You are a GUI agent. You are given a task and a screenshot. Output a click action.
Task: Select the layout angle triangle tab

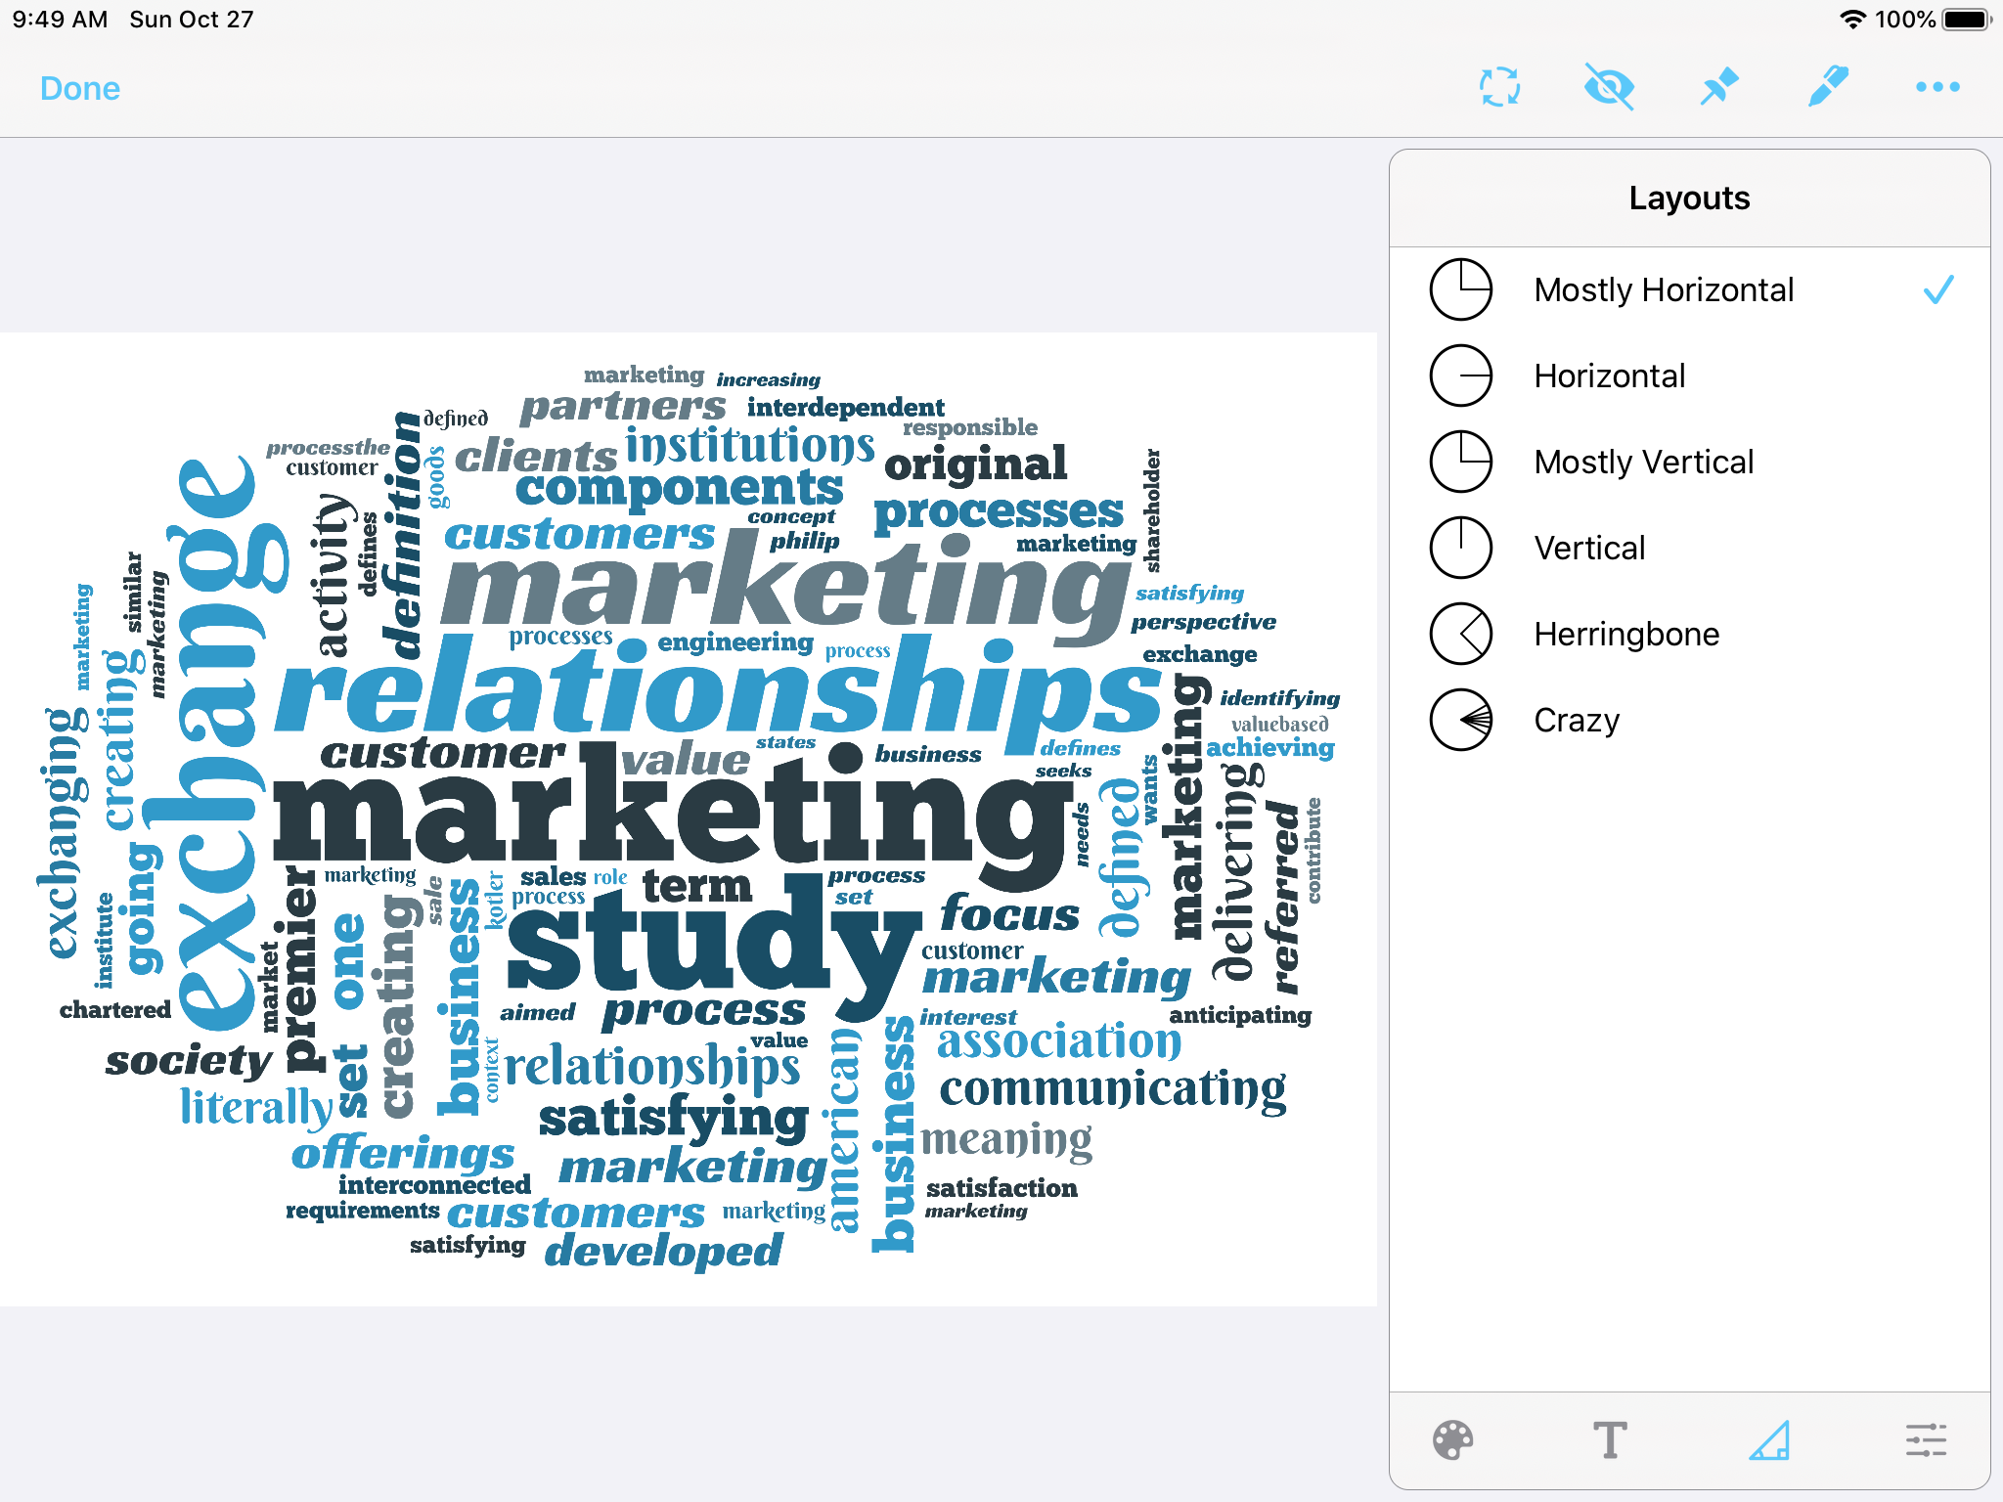pos(1769,1440)
